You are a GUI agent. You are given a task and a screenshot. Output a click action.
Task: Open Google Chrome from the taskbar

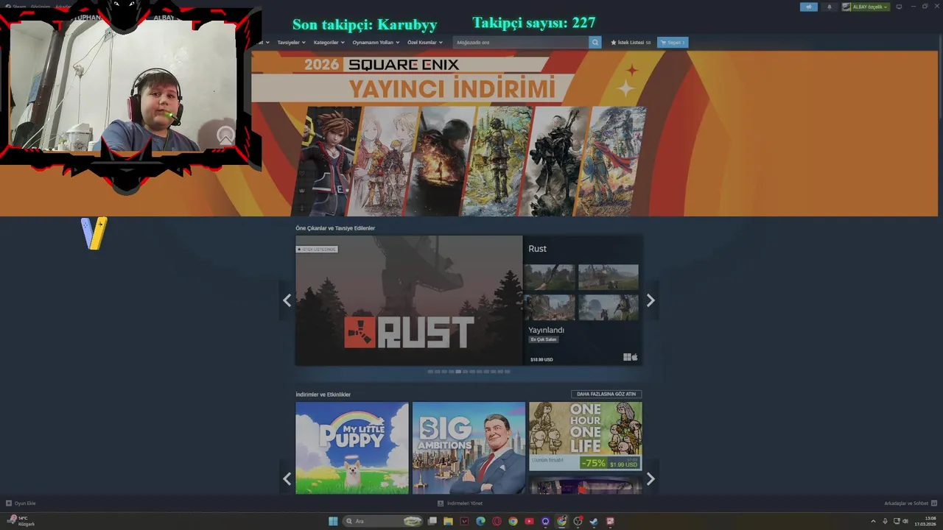pos(513,521)
